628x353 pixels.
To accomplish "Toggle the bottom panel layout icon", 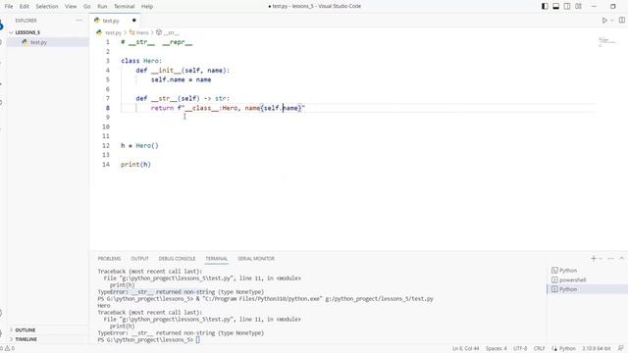I will (x=556, y=6).
